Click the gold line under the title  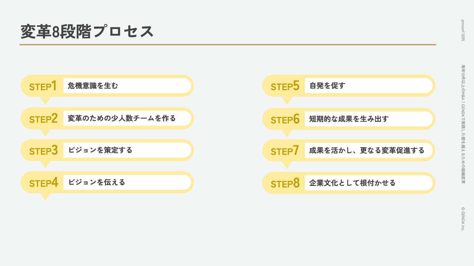point(228,44)
